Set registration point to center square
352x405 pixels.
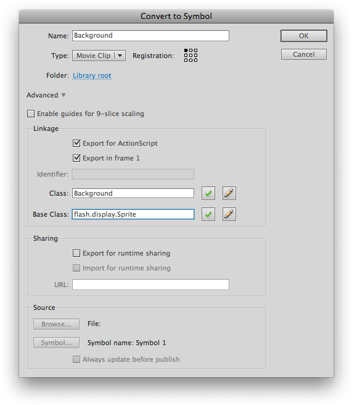(191, 56)
